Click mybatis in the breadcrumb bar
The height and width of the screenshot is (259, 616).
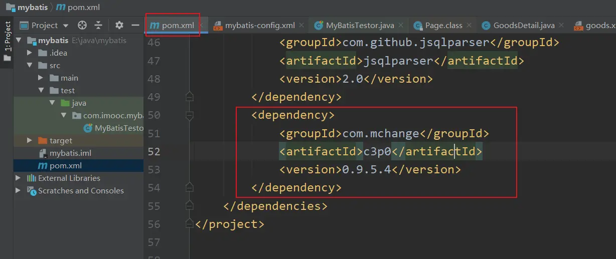(33, 7)
